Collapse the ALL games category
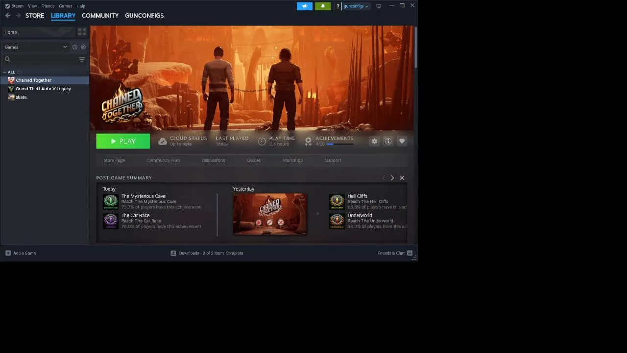This screenshot has height=353, width=627. click(4, 72)
